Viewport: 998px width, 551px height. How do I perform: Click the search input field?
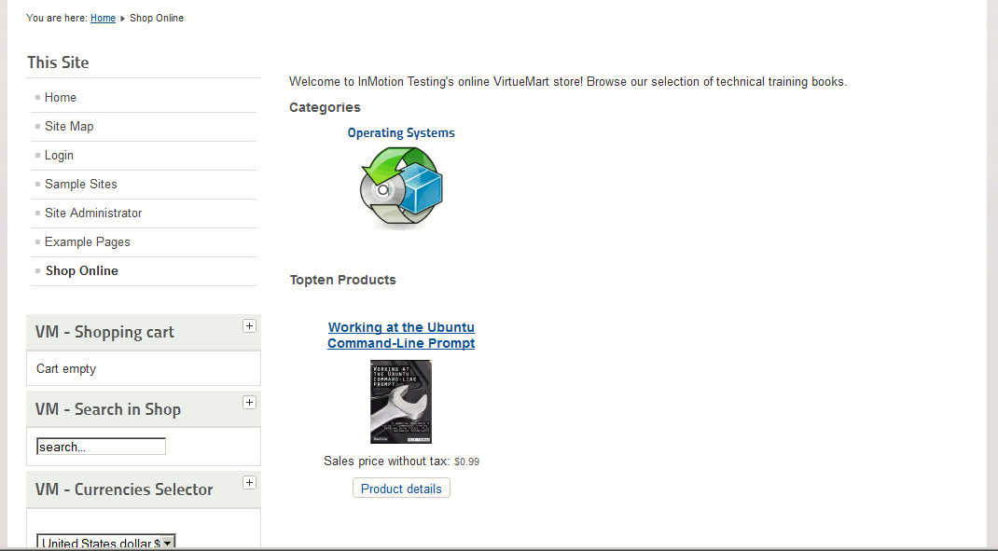tap(101, 447)
